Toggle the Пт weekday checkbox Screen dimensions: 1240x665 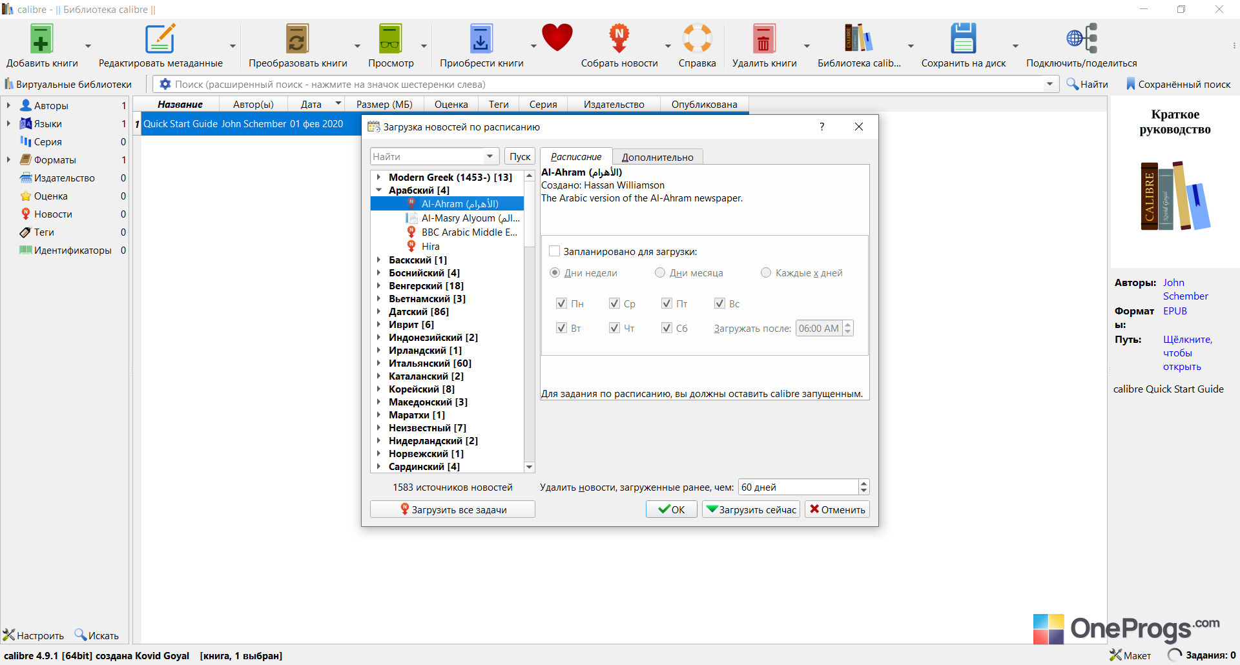click(x=667, y=303)
